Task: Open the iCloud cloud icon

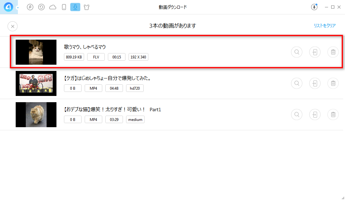Action: 53,7
